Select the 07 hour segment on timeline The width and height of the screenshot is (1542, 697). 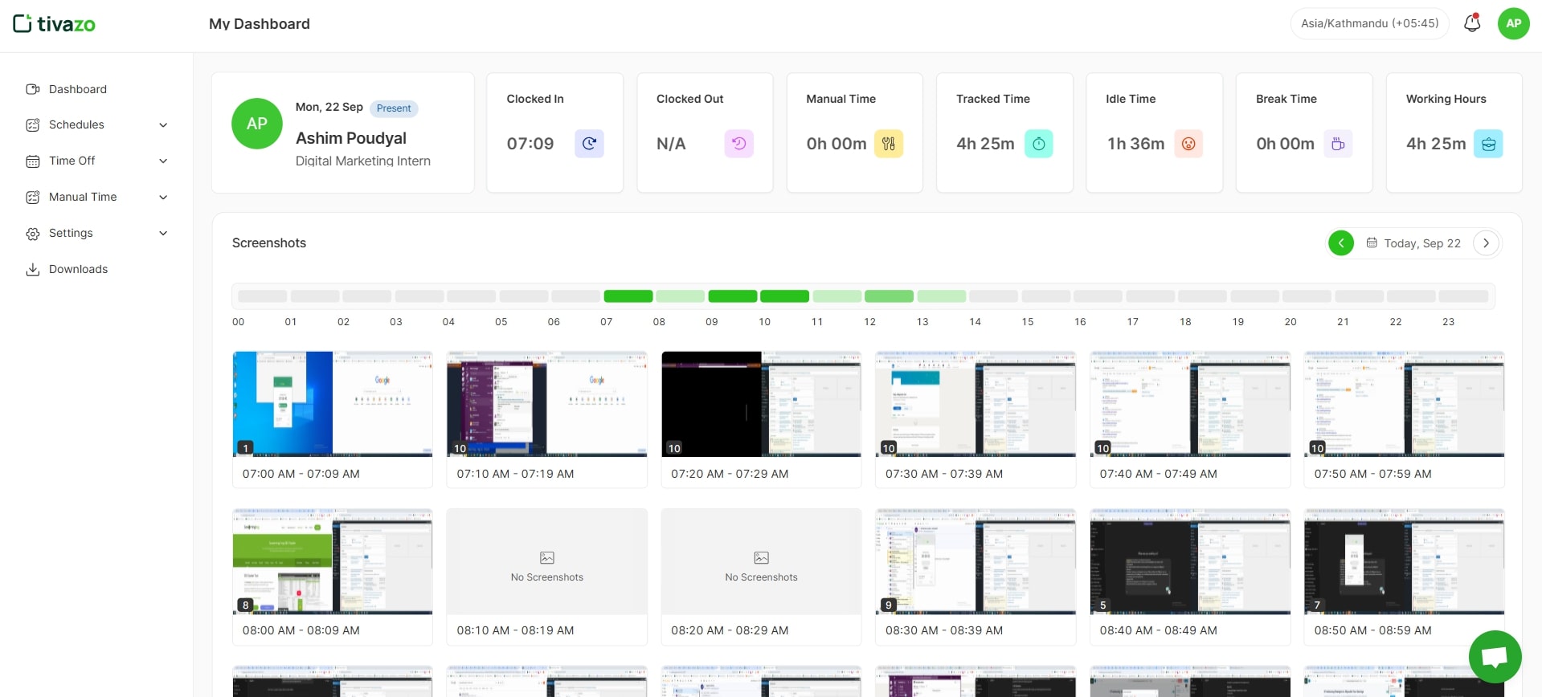(628, 296)
